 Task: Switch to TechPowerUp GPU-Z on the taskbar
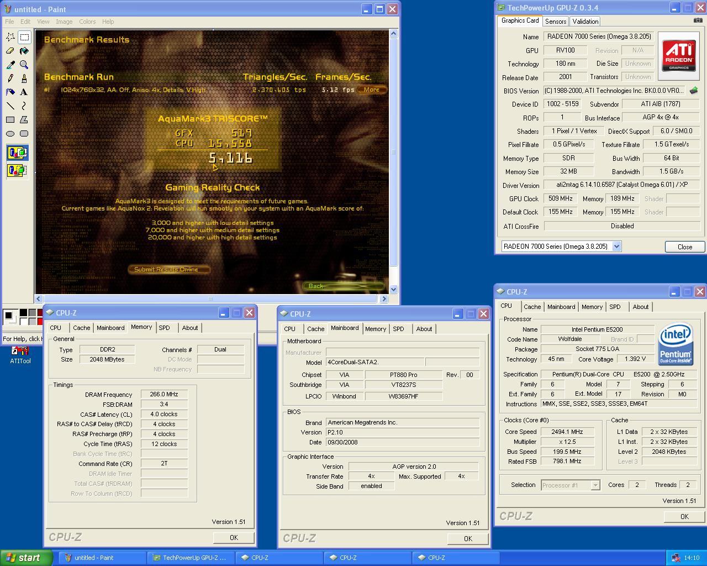coord(191,558)
